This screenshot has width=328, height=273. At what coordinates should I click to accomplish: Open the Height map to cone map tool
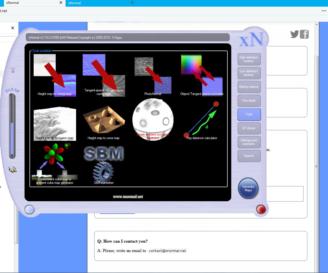pyautogui.click(x=104, y=123)
